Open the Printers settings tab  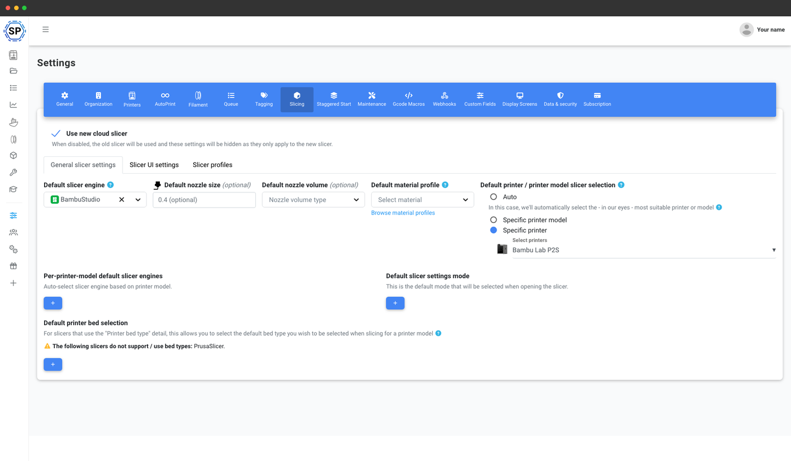[132, 99]
